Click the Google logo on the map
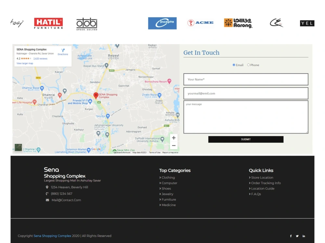The image size is (325, 243). [x=96, y=149]
